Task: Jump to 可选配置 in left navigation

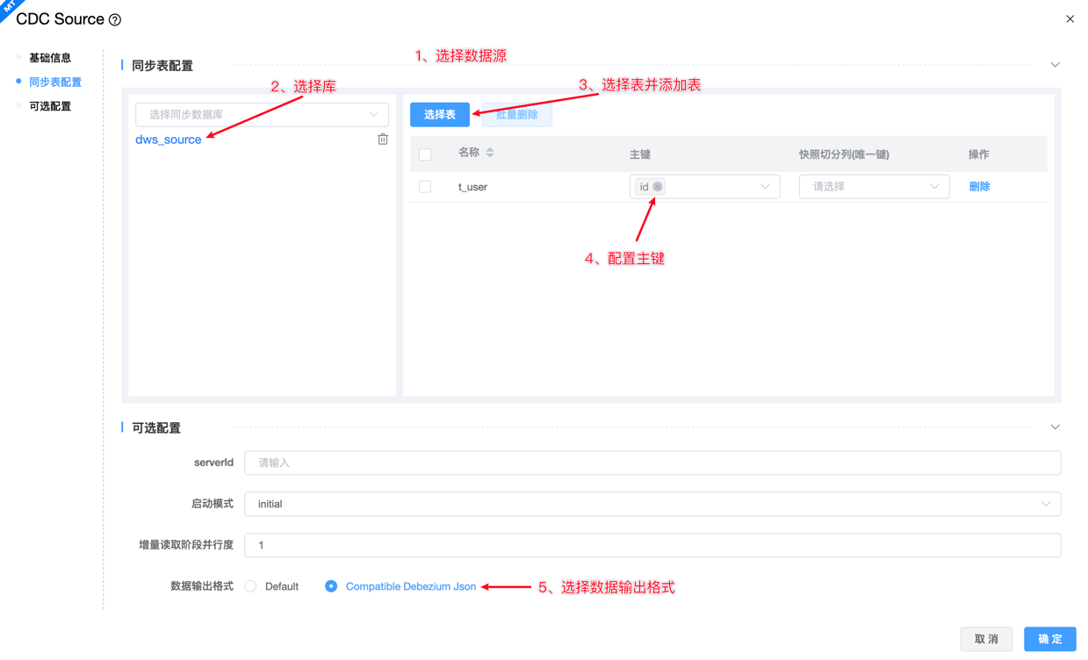Action: pyautogui.click(x=50, y=106)
